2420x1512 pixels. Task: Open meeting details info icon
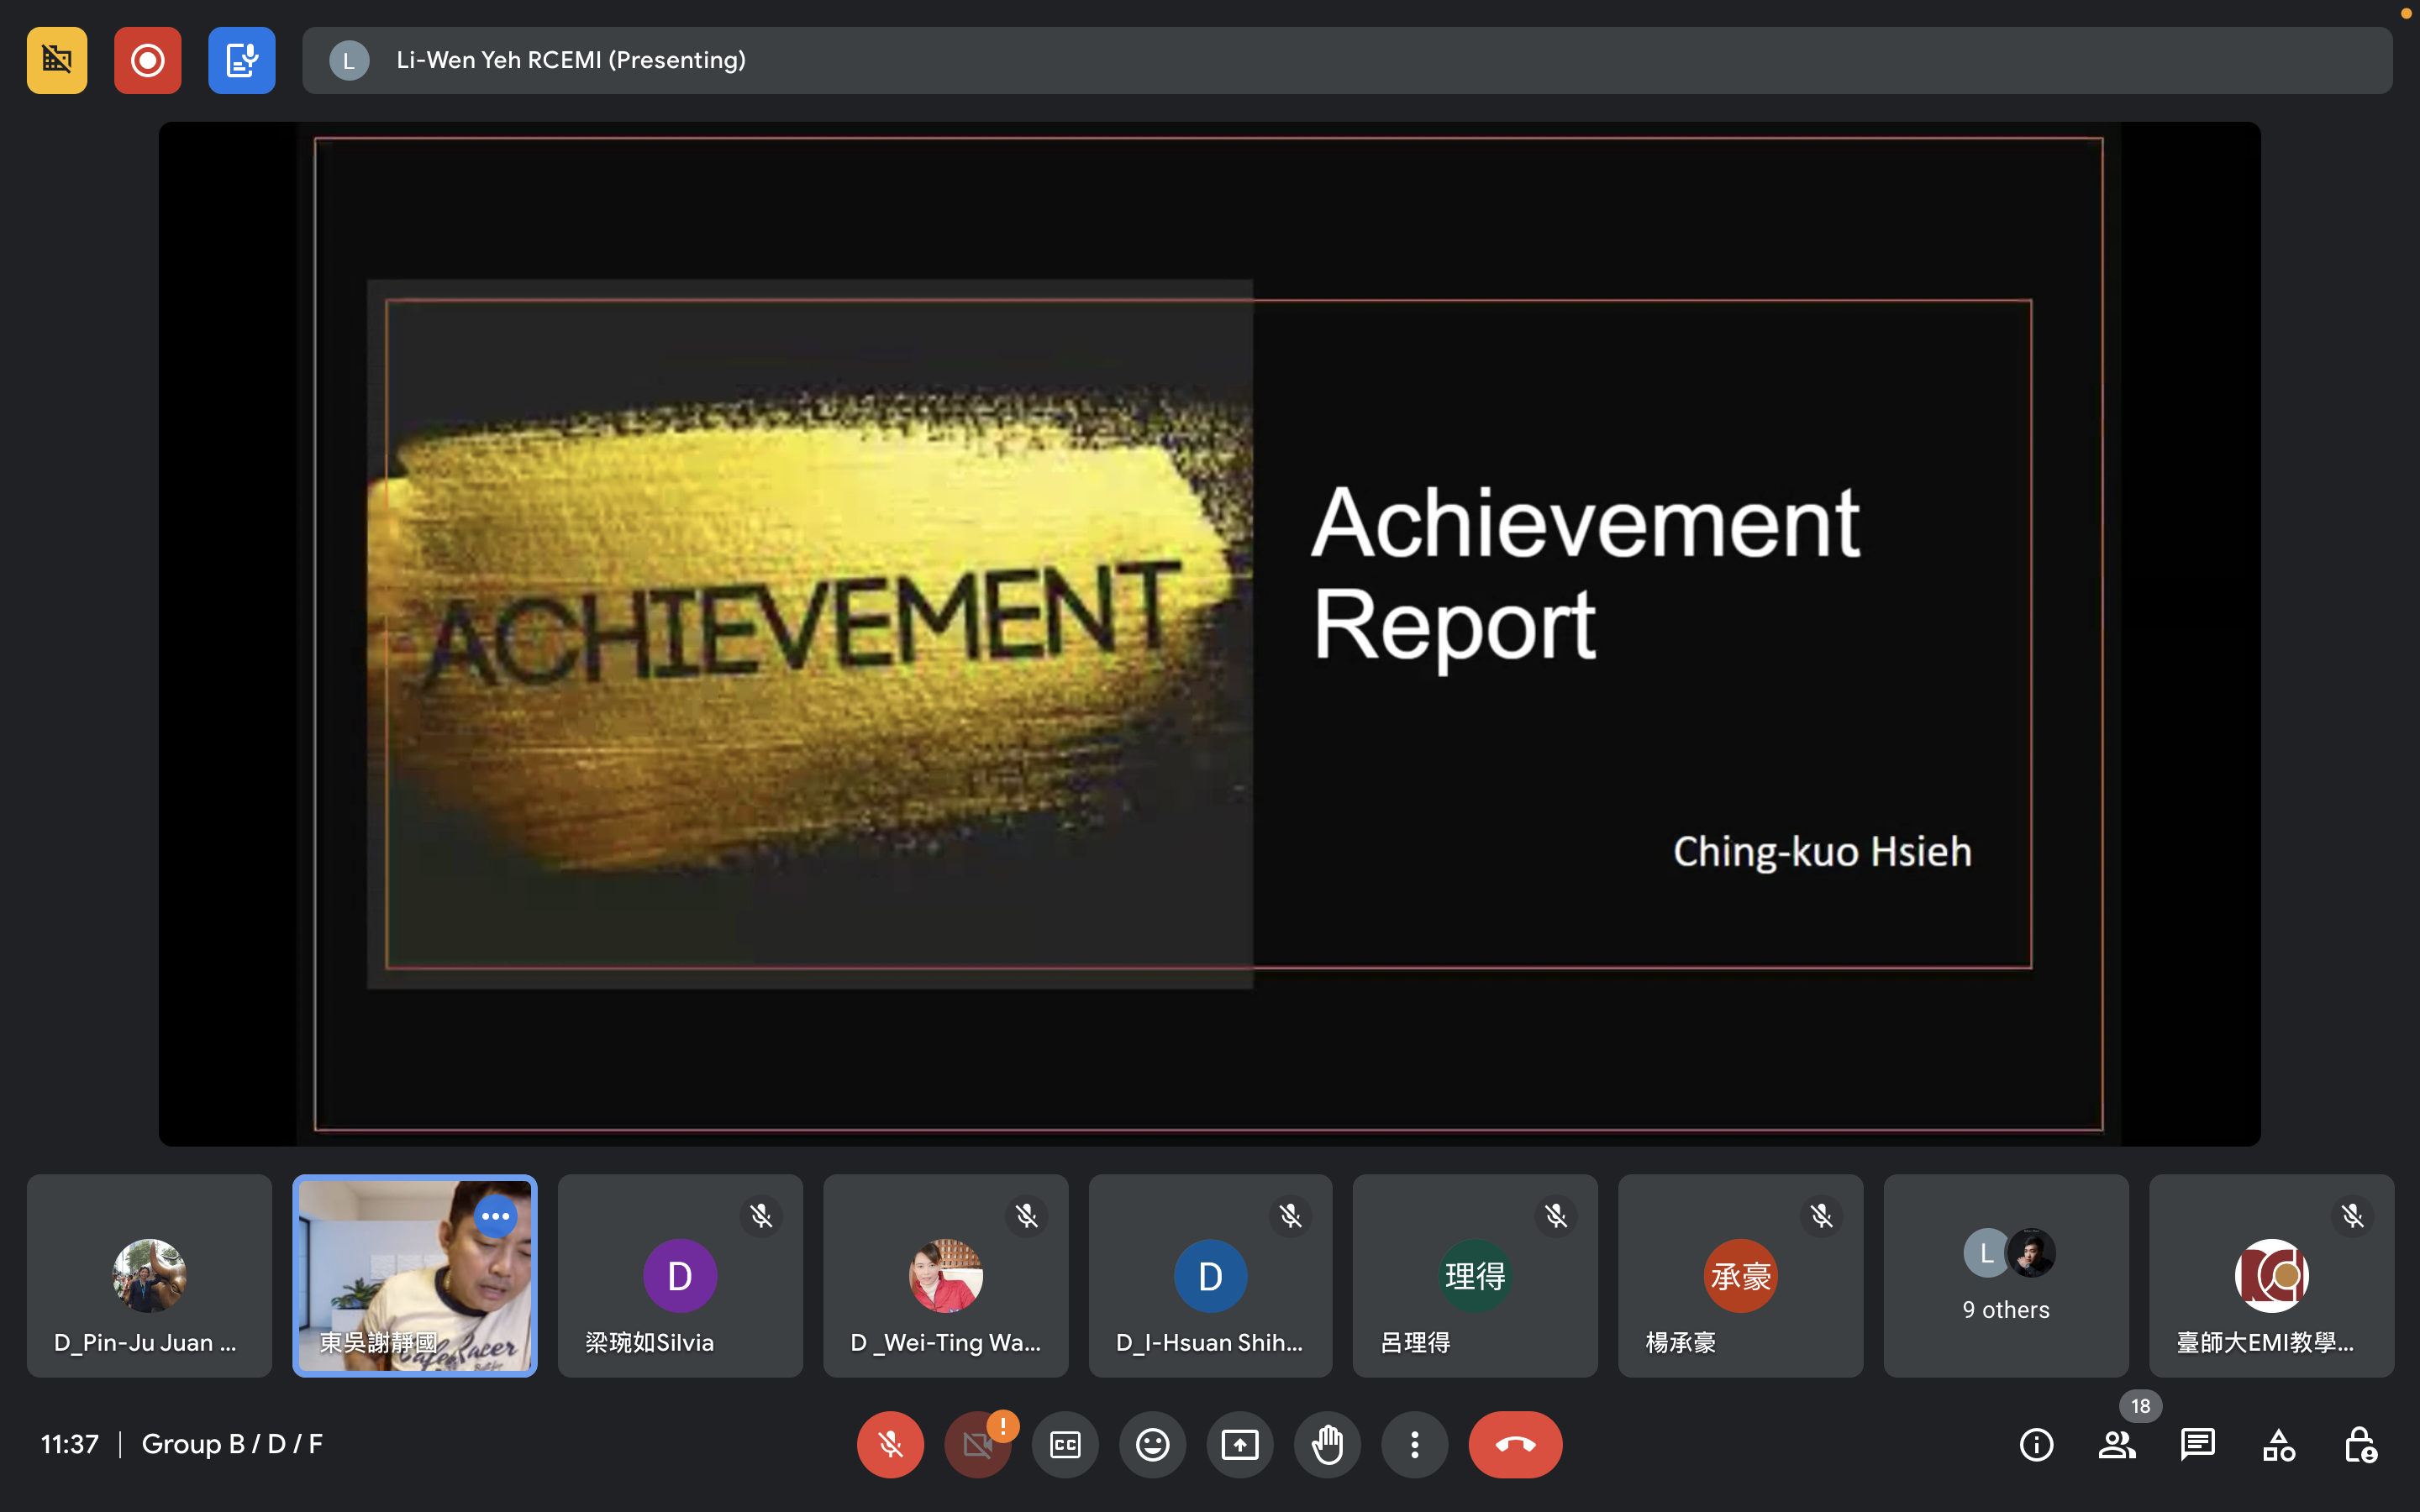coord(2036,1444)
